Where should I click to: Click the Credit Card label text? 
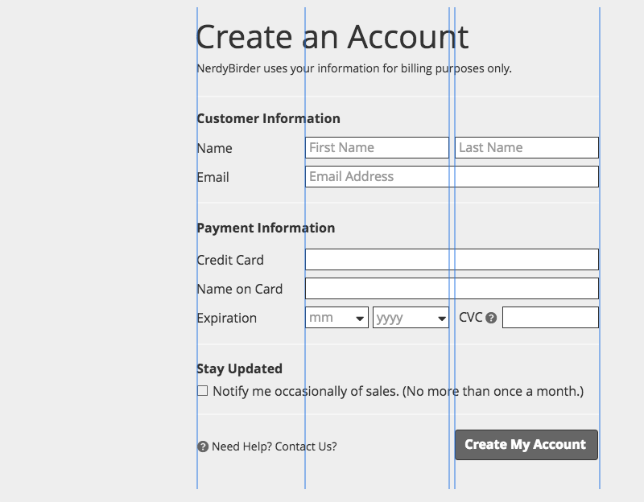(230, 260)
